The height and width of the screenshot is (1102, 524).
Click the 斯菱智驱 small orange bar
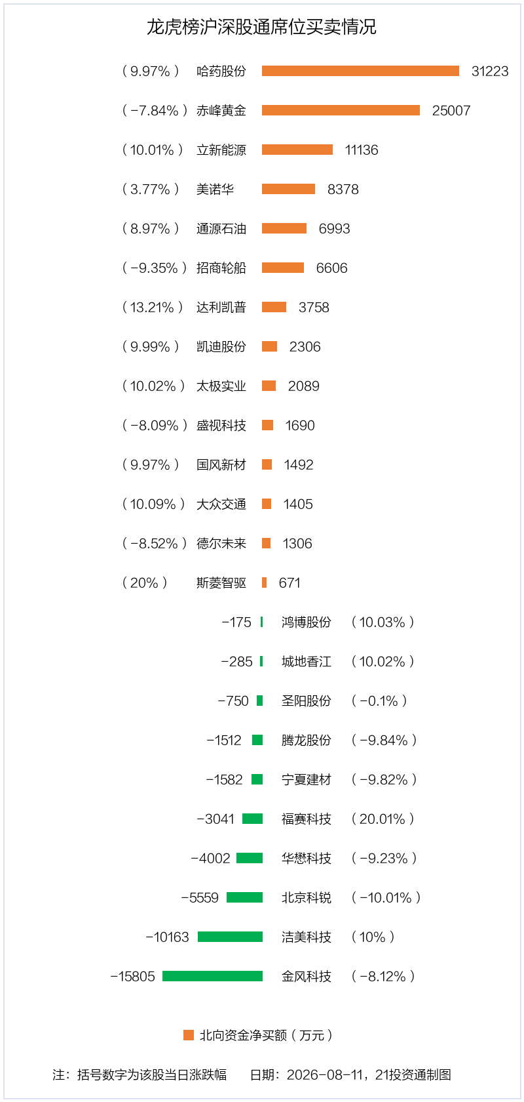264,582
